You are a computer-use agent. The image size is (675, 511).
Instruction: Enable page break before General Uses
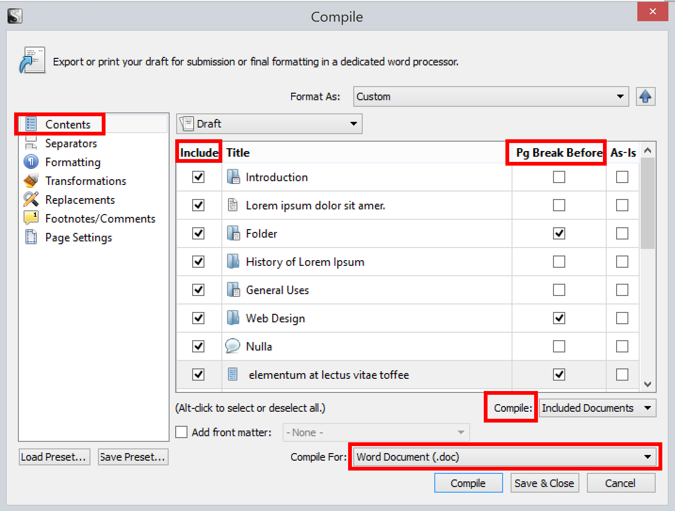click(559, 290)
